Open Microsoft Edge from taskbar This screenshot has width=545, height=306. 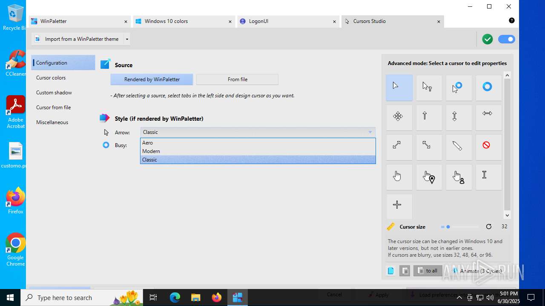click(175, 297)
